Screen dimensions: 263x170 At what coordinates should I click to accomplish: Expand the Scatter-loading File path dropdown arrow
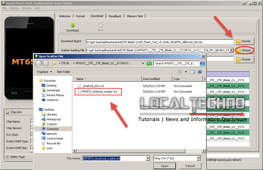231,50
